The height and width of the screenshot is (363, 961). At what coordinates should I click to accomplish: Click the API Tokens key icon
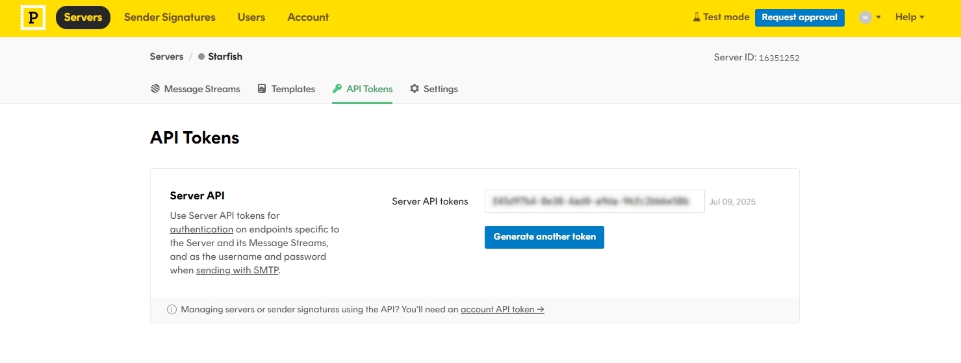coord(337,88)
